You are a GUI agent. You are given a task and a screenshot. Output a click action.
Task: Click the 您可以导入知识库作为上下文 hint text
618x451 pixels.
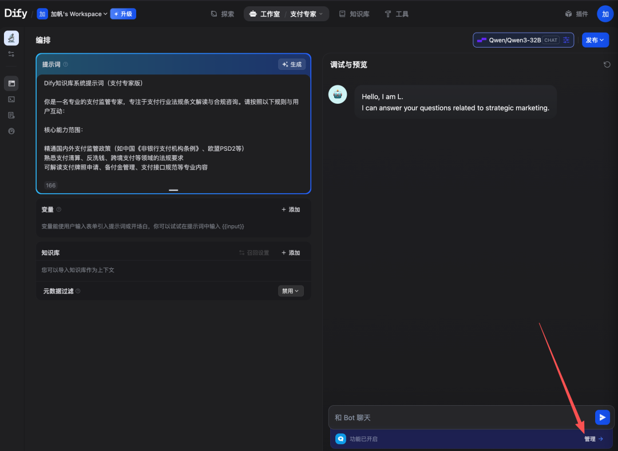(x=78, y=270)
